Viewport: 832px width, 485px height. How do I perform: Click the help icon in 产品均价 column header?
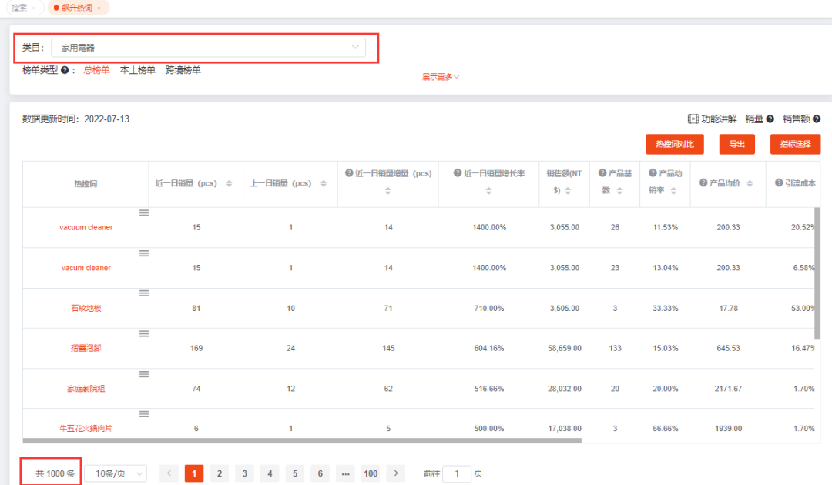pyautogui.click(x=703, y=183)
